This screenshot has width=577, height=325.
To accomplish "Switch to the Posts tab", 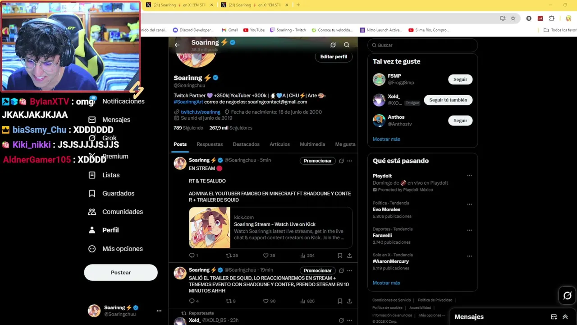I will coord(180,144).
